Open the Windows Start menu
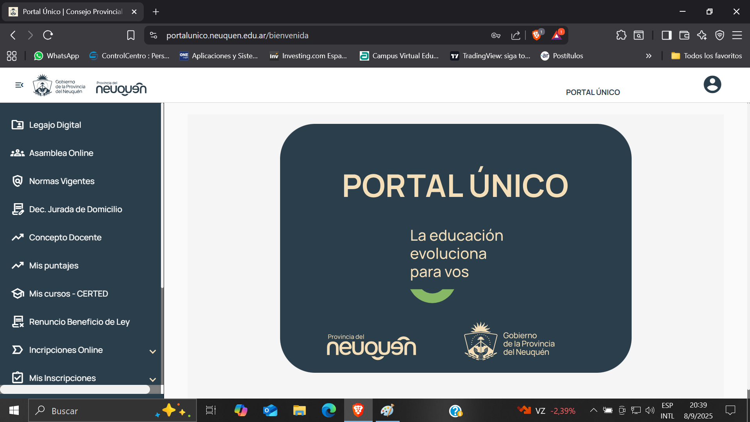 click(x=14, y=411)
